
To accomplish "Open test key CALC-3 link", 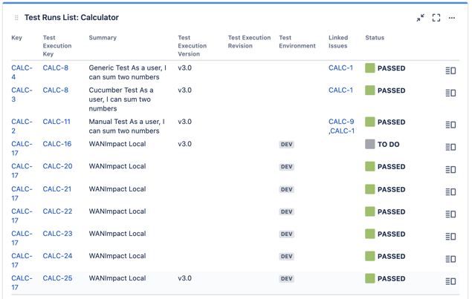I will click(x=22, y=95).
